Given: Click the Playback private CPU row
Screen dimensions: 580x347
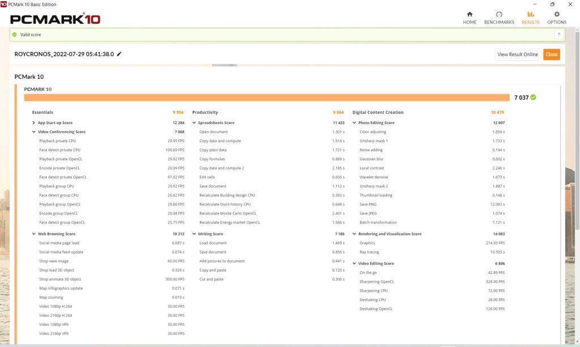Looking at the screenshot, I should pos(112,141).
